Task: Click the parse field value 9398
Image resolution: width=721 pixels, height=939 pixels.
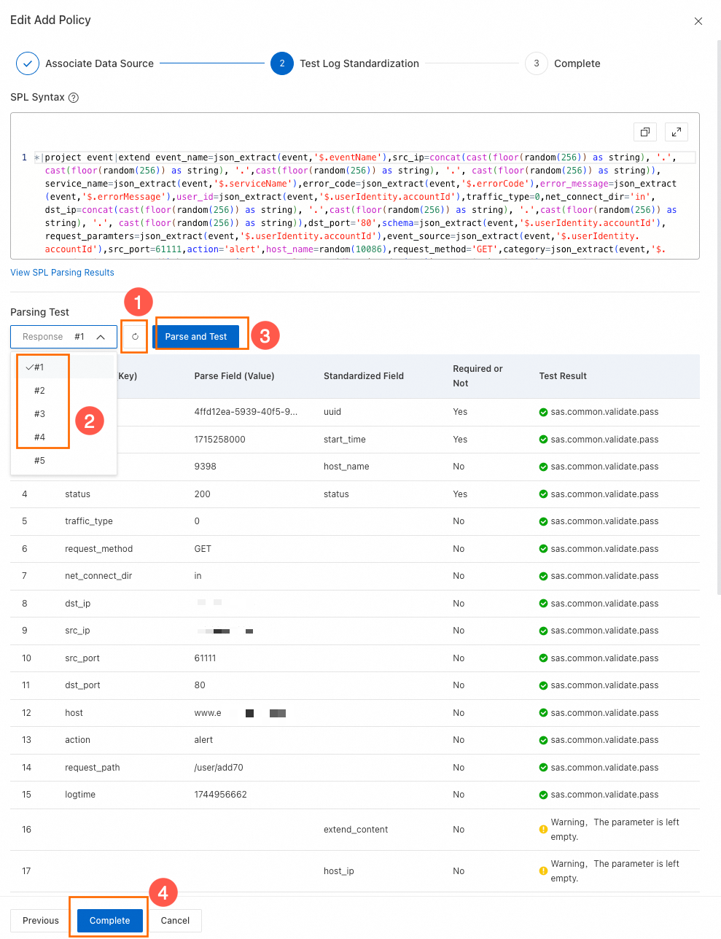Action: (x=205, y=467)
